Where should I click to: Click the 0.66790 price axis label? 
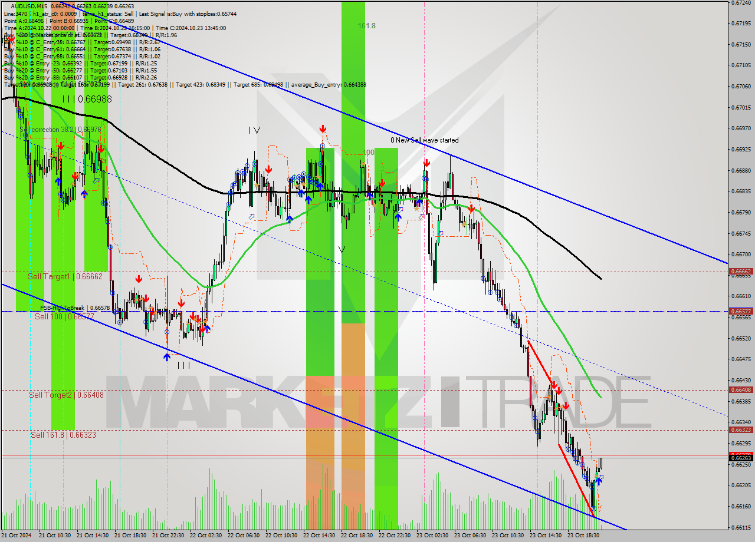pyautogui.click(x=741, y=212)
